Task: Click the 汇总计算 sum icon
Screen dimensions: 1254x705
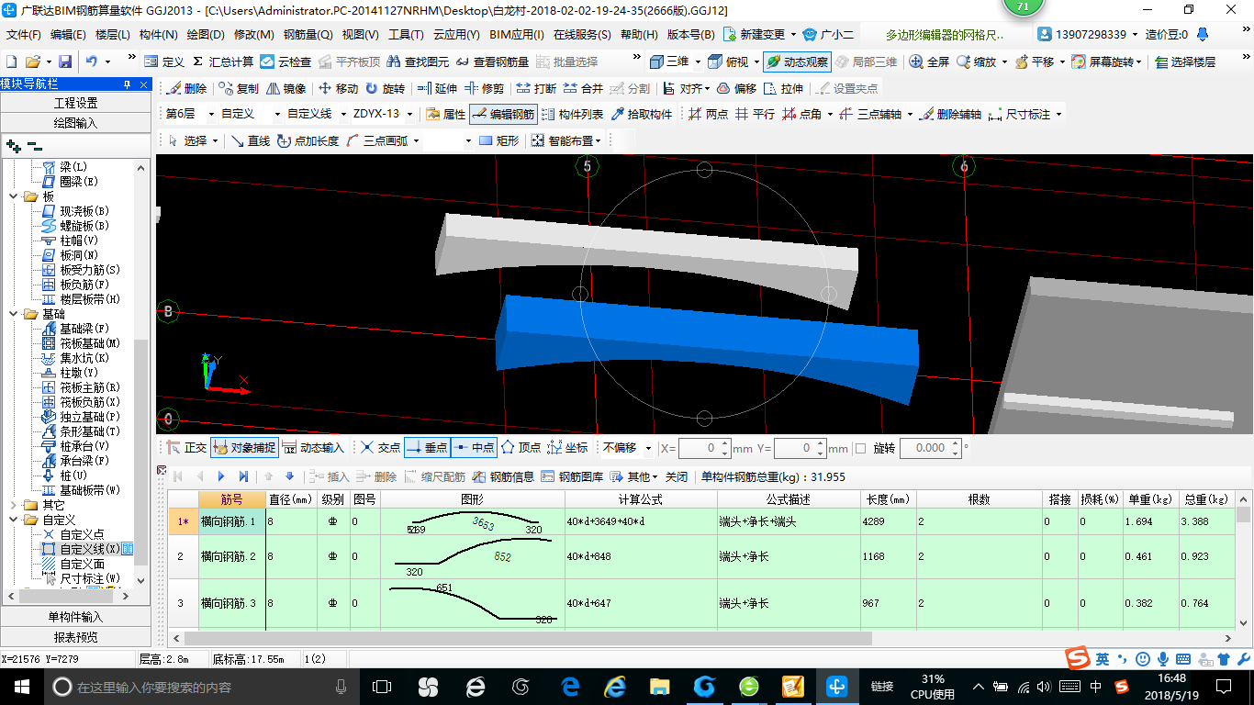Action: (222, 62)
